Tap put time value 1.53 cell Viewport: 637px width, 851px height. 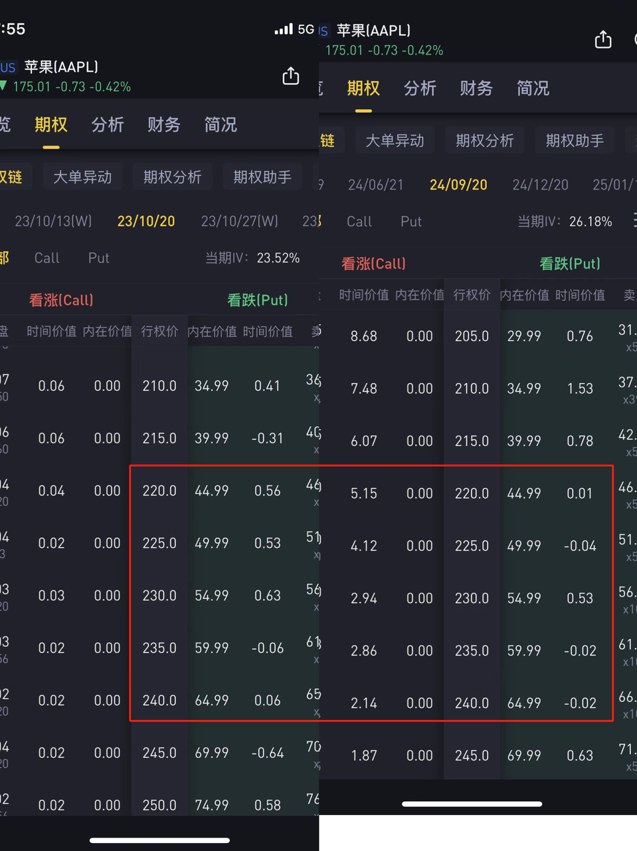tap(580, 388)
